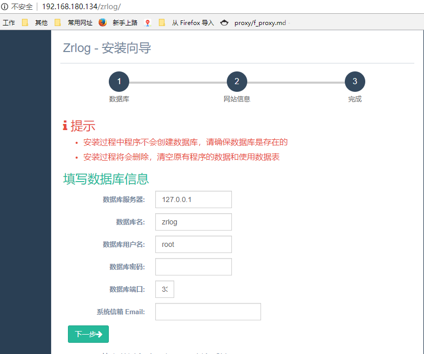Click the 数据库端口: label
This screenshot has width=424, height=354.
click(127, 289)
